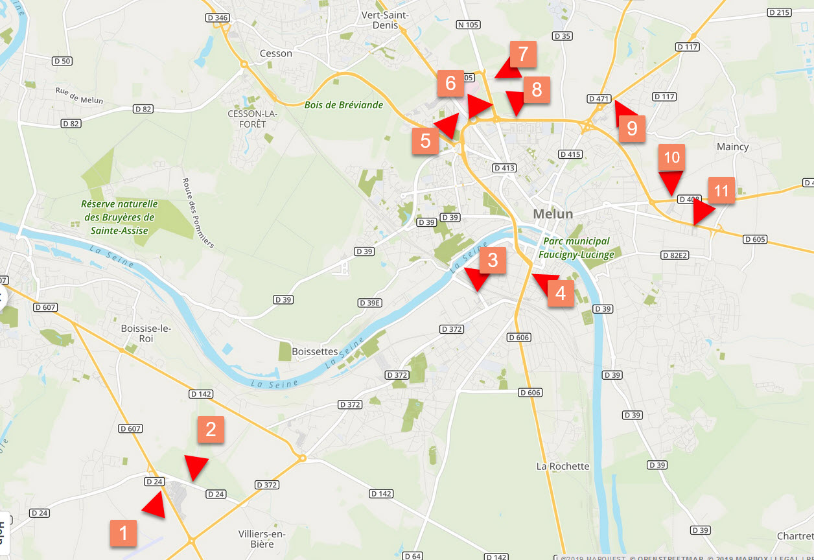
Task: Click numbered marker 6
Action: pyautogui.click(x=450, y=83)
